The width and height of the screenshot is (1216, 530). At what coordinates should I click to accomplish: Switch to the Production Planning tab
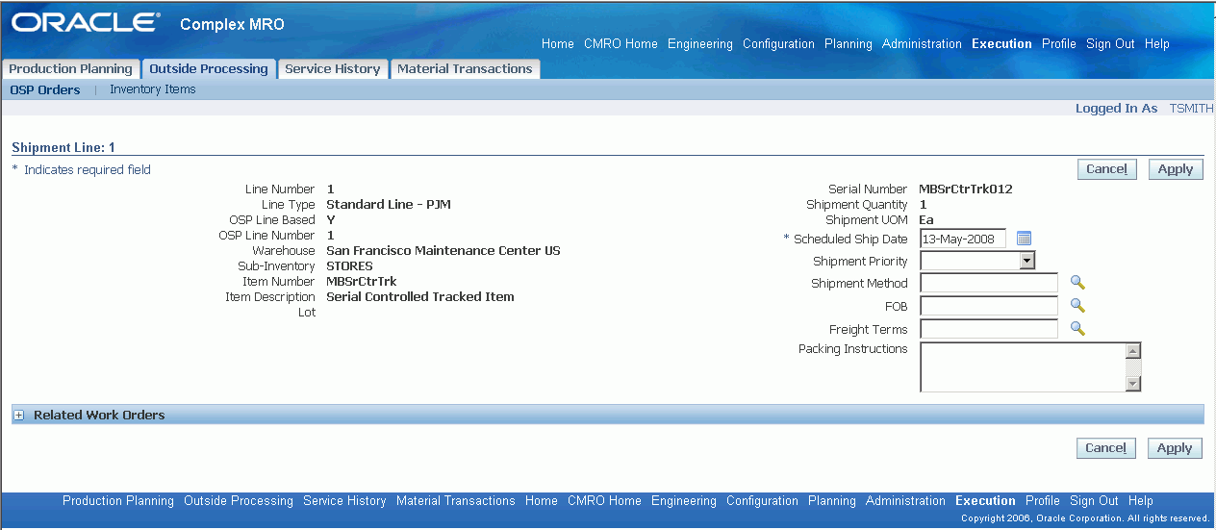click(x=71, y=69)
